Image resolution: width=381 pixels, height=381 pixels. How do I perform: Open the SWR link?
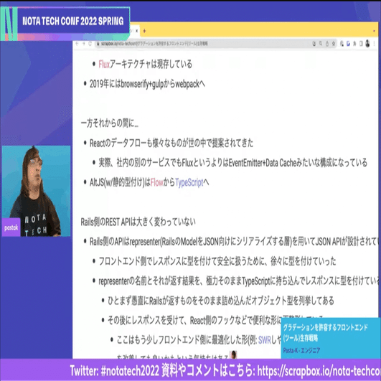pyautogui.click(x=264, y=339)
